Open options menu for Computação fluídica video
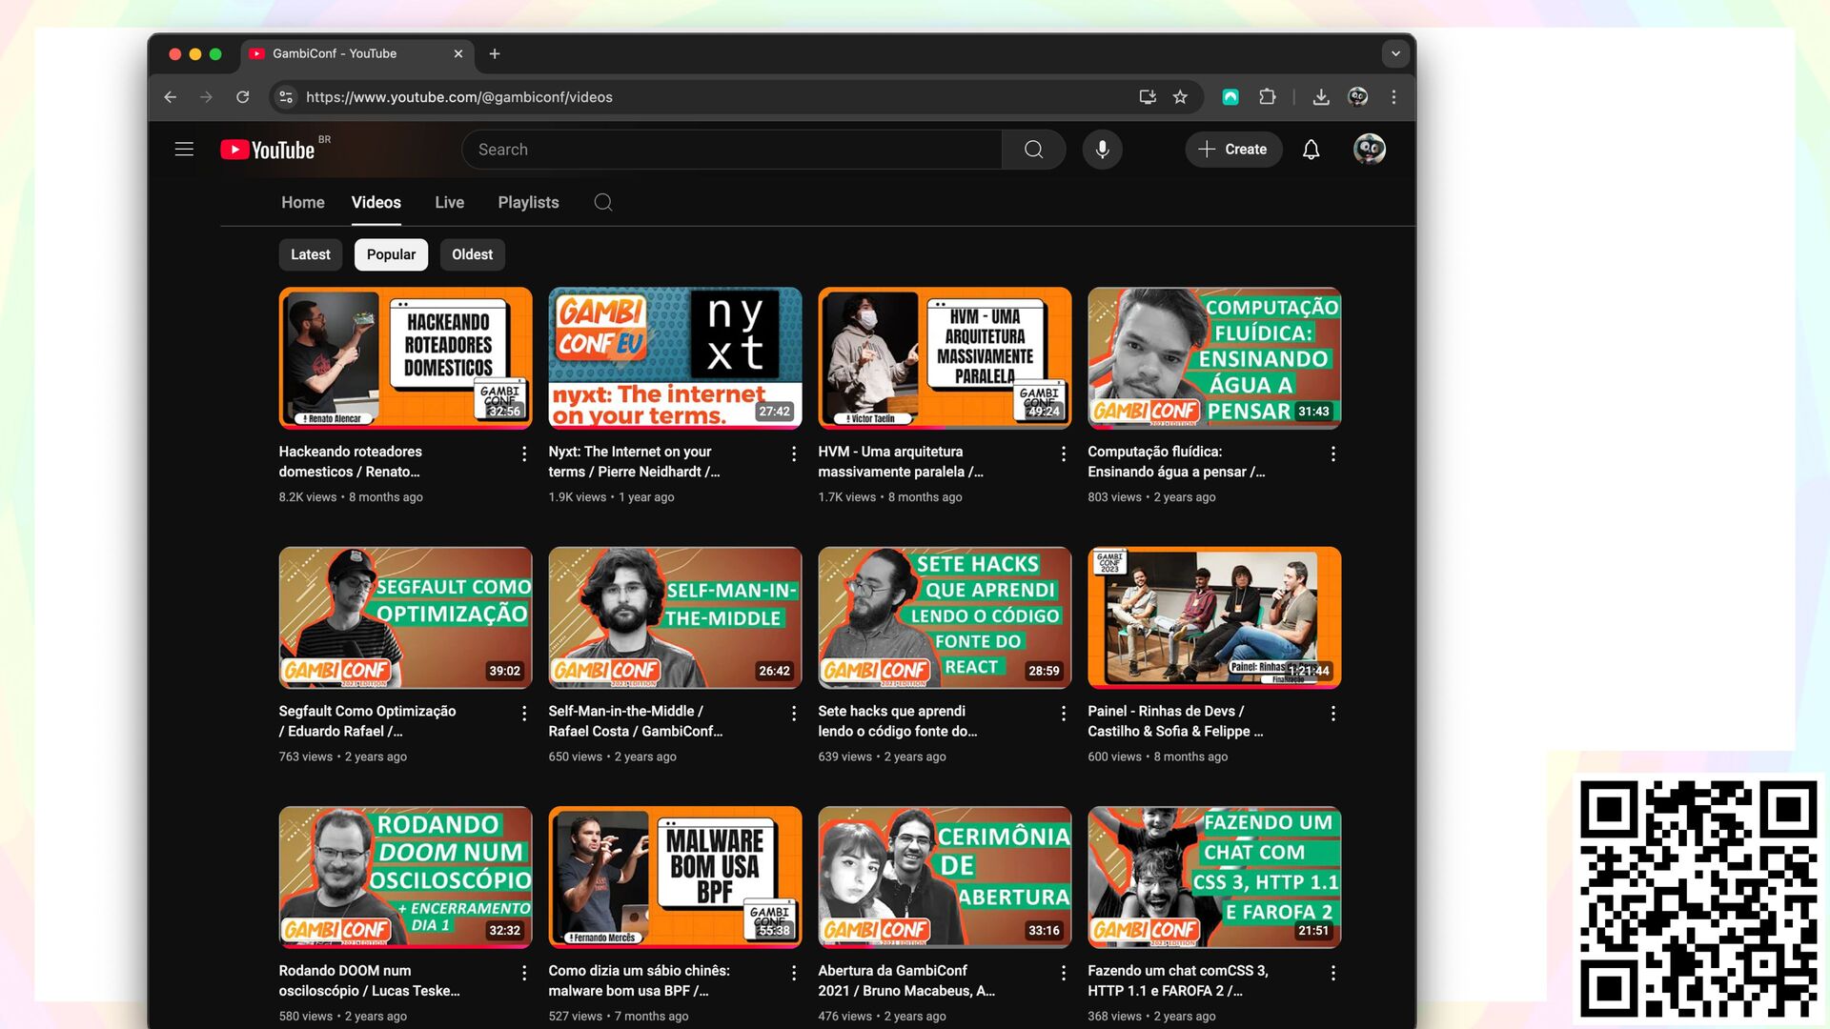The width and height of the screenshot is (1830, 1029). [1333, 454]
